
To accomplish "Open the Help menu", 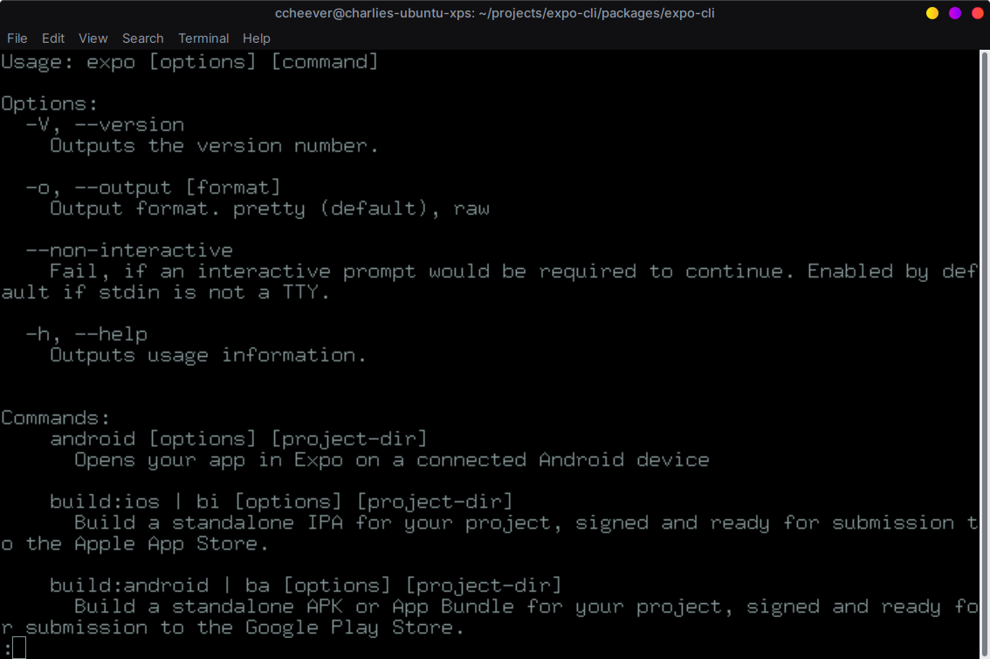I will [256, 38].
